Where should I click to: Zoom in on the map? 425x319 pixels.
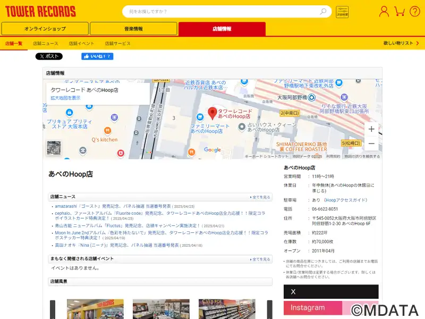pyautogui.click(x=371, y=129)
